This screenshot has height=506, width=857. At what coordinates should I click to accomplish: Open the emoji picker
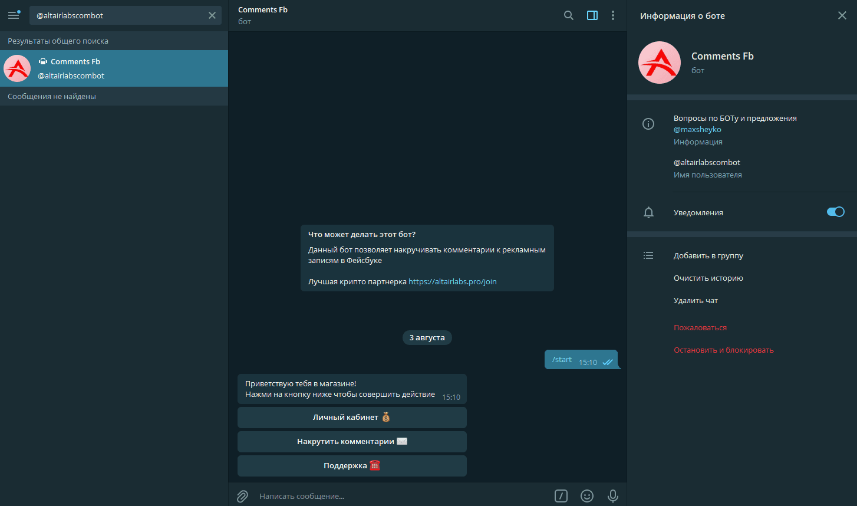click(587, 496)
